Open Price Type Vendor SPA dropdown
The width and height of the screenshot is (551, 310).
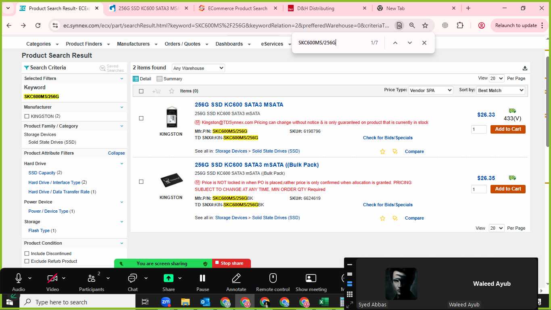(x=431, y=90)
